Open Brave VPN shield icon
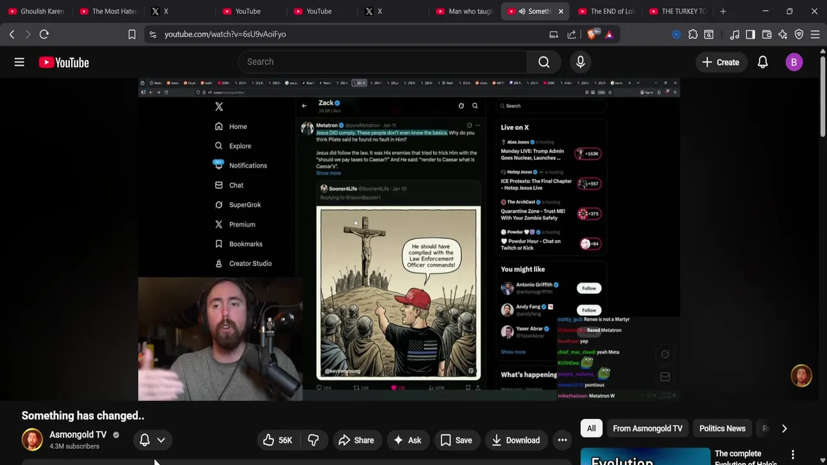827x465 pixels. (799, 34)
